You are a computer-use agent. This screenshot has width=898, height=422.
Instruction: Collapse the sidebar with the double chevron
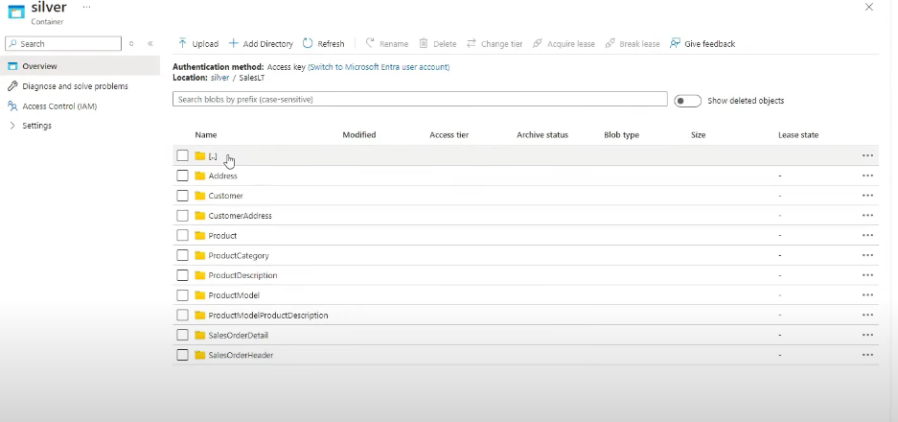(x=150, y=44)
